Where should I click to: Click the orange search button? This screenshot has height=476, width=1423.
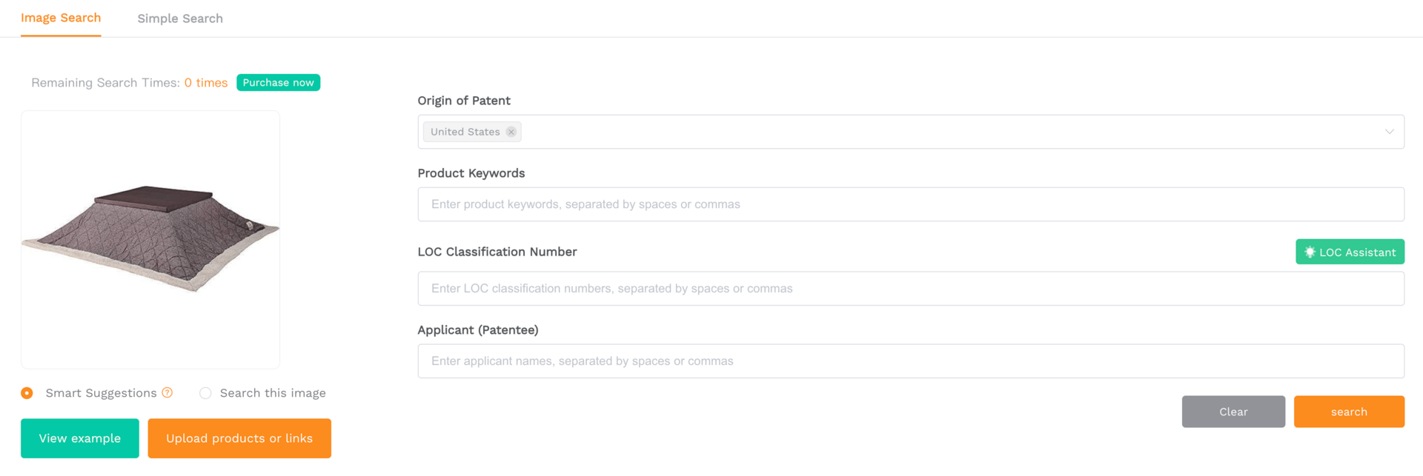(x=1349, y=412)
